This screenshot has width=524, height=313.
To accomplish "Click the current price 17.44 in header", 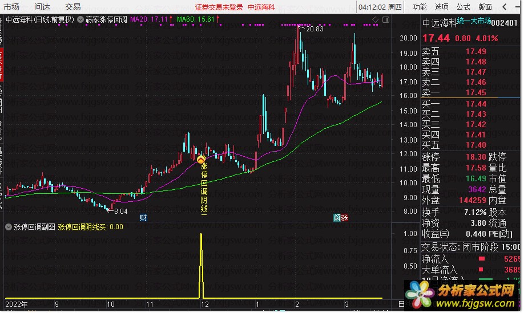I will point(436,38).
